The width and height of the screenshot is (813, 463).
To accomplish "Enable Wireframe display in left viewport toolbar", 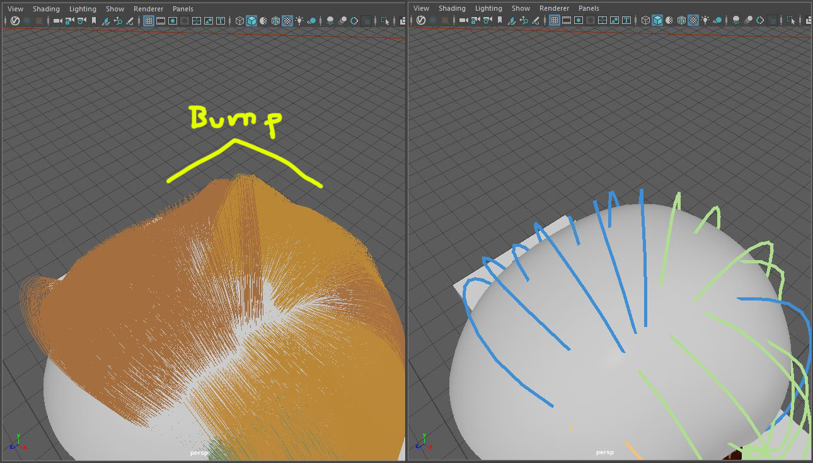I will coord(239,21).
